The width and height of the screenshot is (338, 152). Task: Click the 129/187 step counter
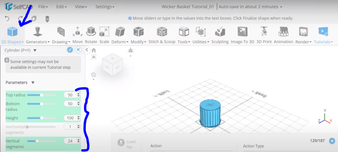317,141
